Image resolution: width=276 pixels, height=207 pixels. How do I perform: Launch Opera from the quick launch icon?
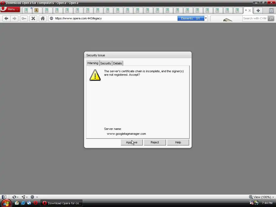coord(36,203)
